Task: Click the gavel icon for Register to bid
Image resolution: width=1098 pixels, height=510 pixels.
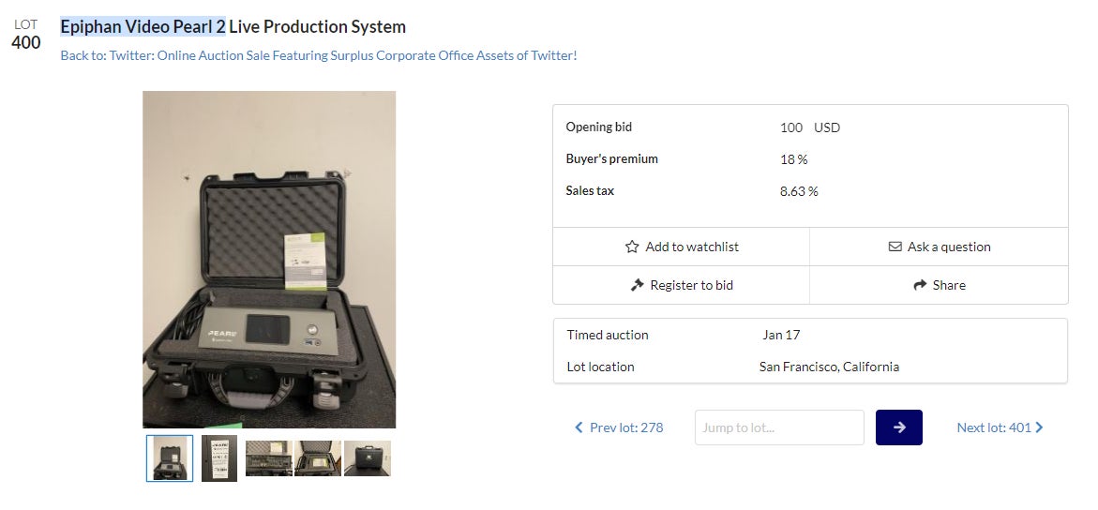Action: coord(638,285)
